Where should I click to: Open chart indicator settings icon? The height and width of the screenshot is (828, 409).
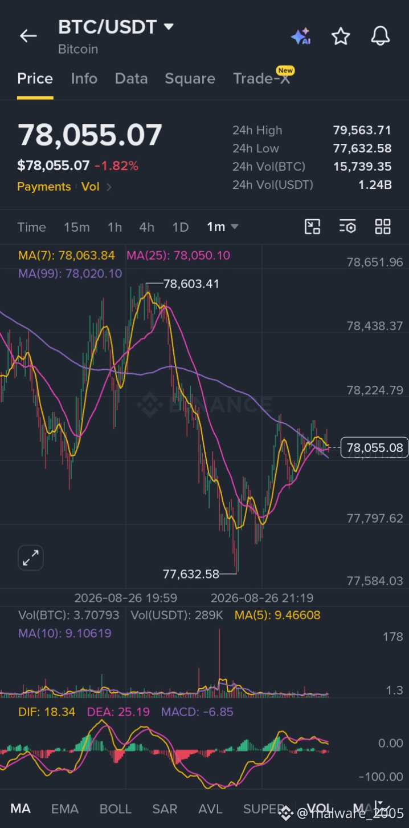[x=347, y=227]
